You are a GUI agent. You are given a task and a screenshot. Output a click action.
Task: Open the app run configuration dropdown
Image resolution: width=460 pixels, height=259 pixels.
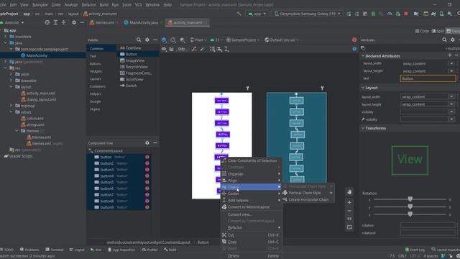click(257, 14)
